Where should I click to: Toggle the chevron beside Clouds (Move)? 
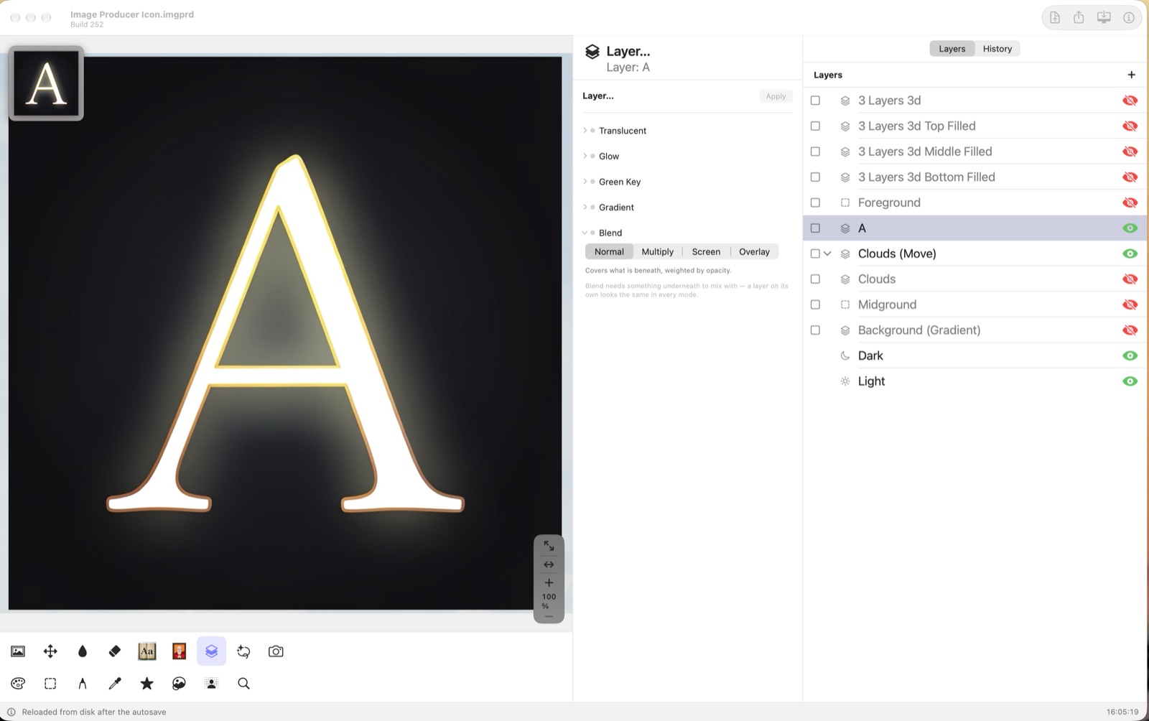click(x=827, y=253)
